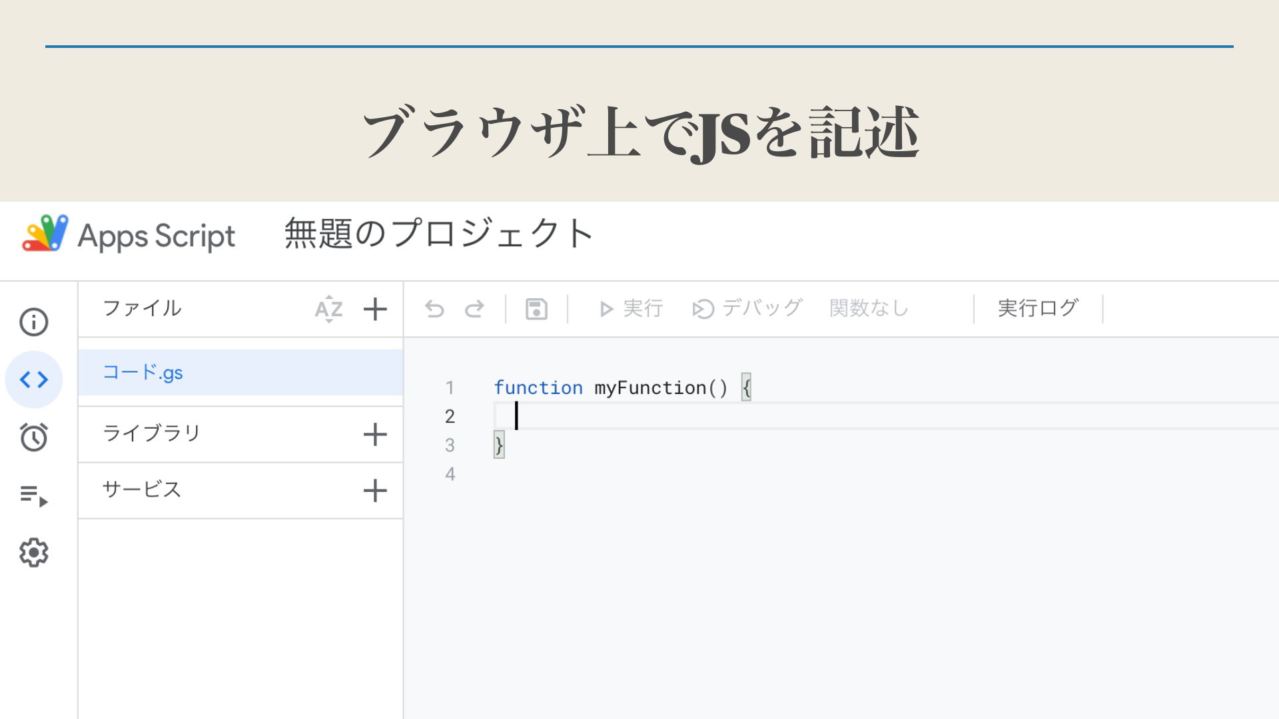Click line number 3 in gutter
This screenshot has height=719, width=1279.
pos(450,445)
